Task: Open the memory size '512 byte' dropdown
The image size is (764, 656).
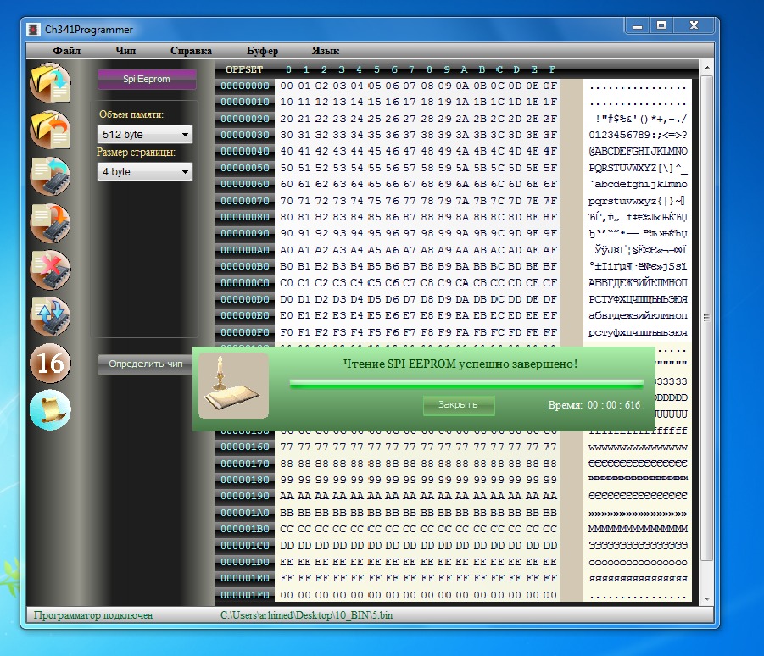Action: tap(145, 135)
